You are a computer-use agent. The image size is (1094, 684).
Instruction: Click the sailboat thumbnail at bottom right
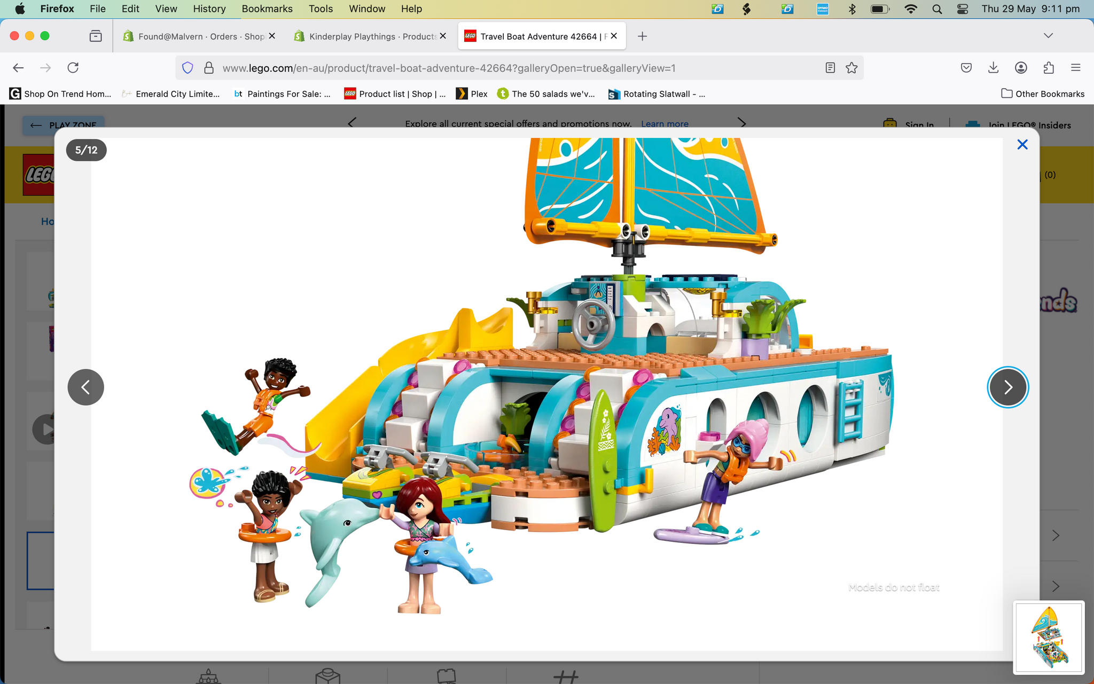coord(1049,636)
